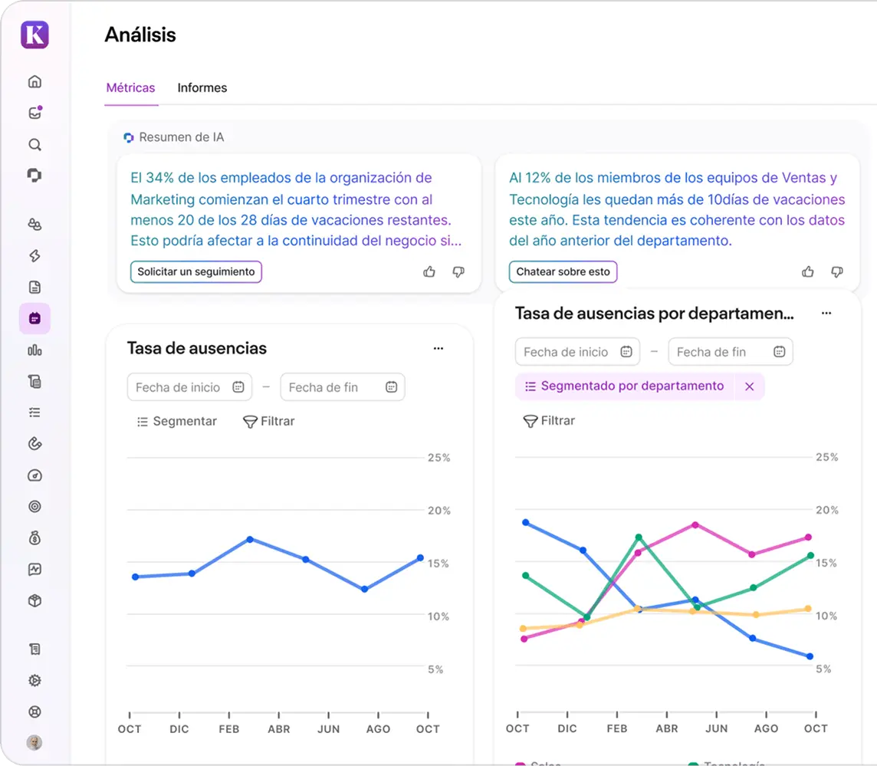Click the Ventas y Tecnología AI summary text
877x766 pixels.
[x=677, y=209]
